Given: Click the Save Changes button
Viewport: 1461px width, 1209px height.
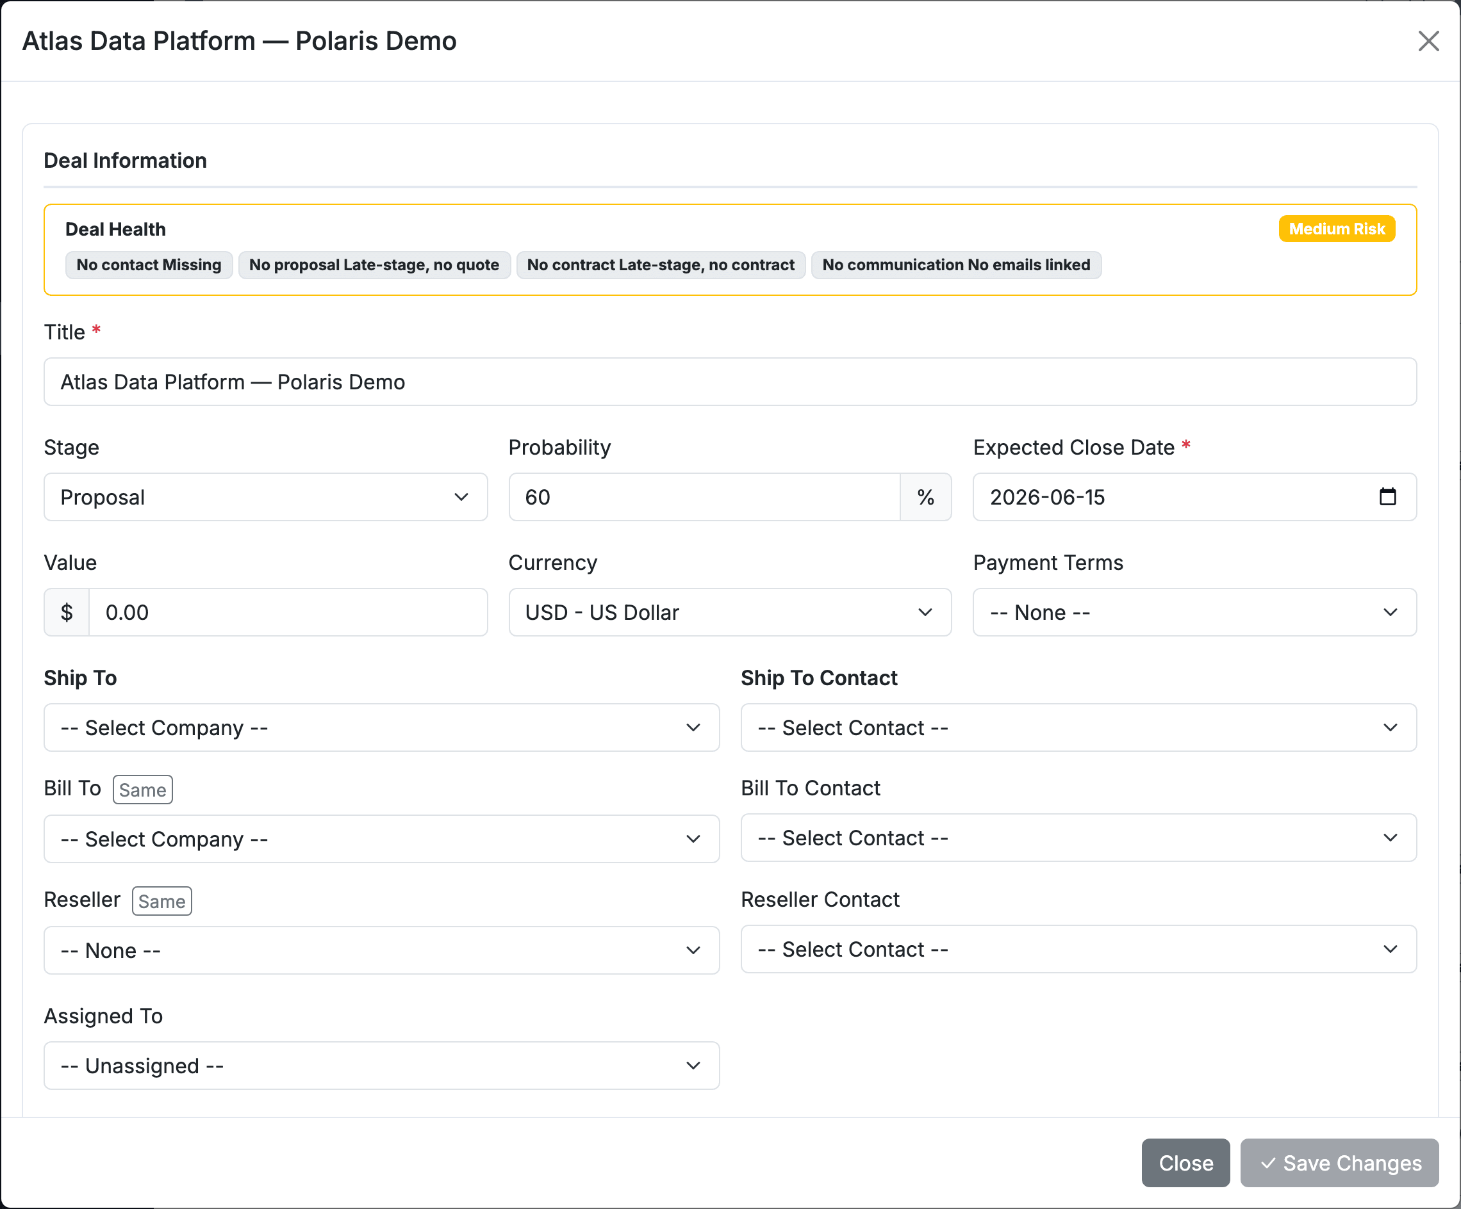Looking at the screenshot, I should pyautogui.click(x=1339, y=1163).
